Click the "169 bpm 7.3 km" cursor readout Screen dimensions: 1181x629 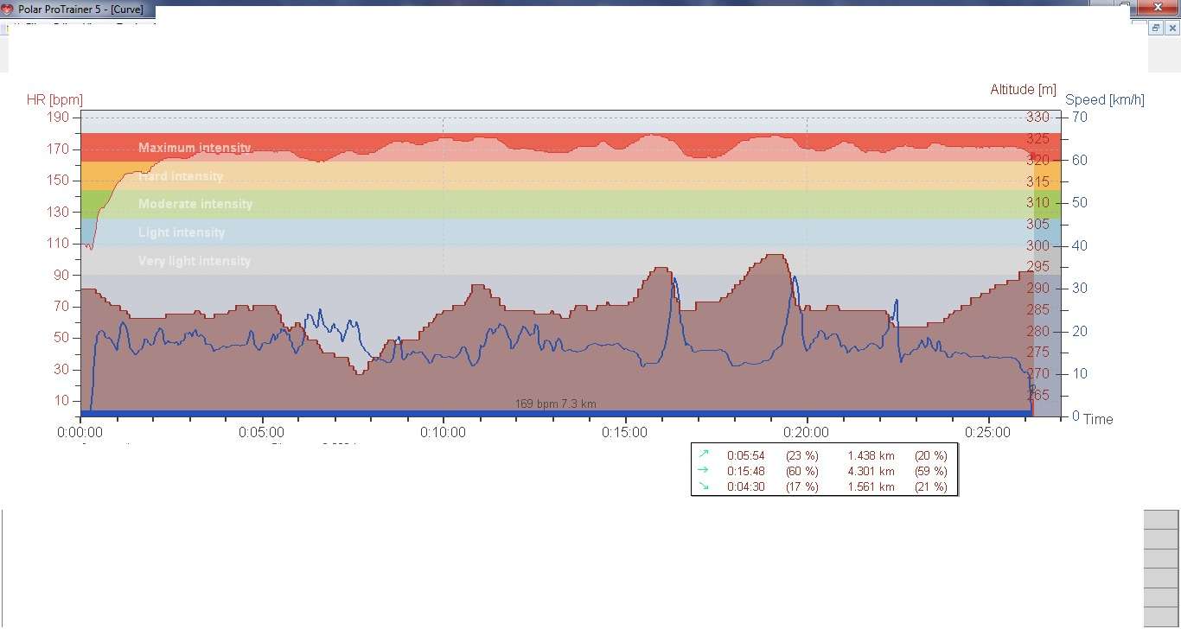pos(556,403)
